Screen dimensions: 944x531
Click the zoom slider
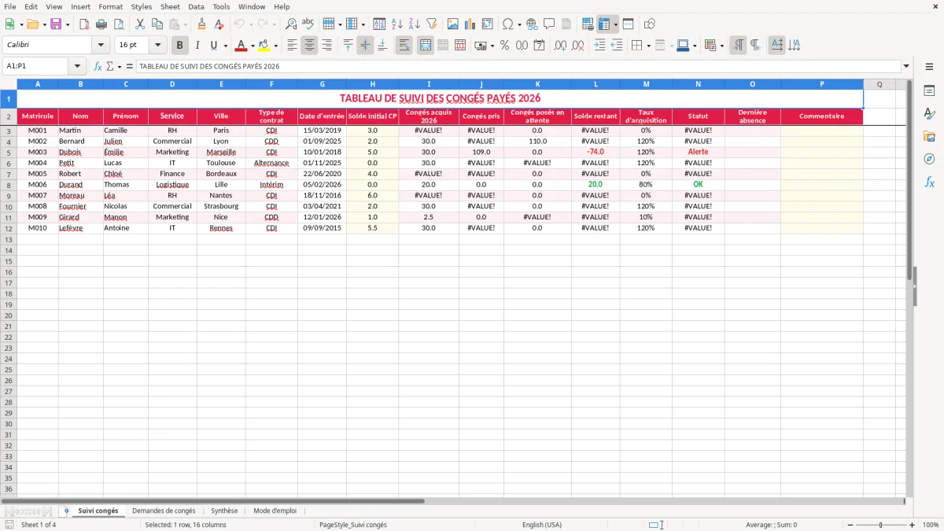[880, 525]
